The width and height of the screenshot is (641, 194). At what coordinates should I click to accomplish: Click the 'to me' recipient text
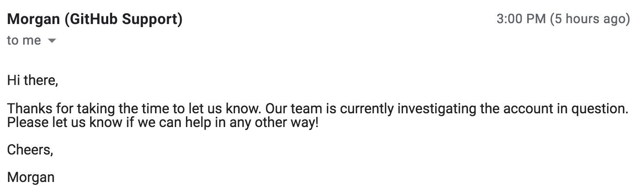24,41
